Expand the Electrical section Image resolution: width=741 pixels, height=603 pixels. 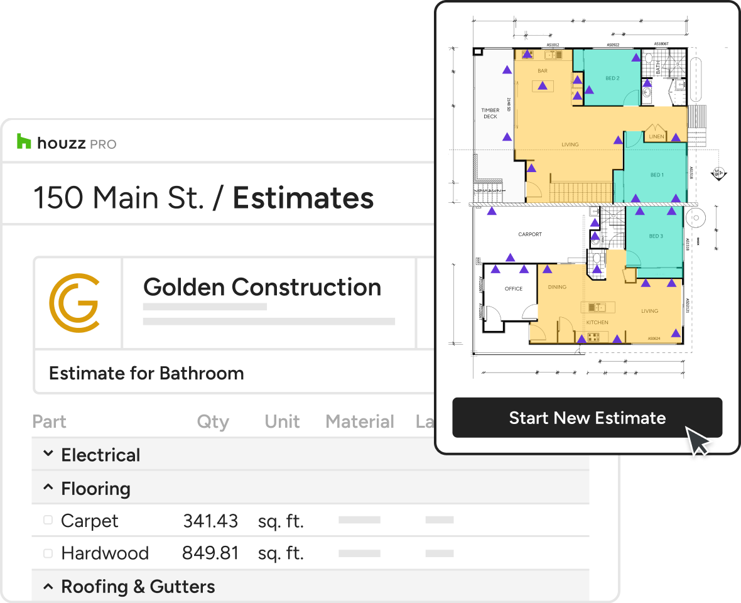click(x=48, y=454)
